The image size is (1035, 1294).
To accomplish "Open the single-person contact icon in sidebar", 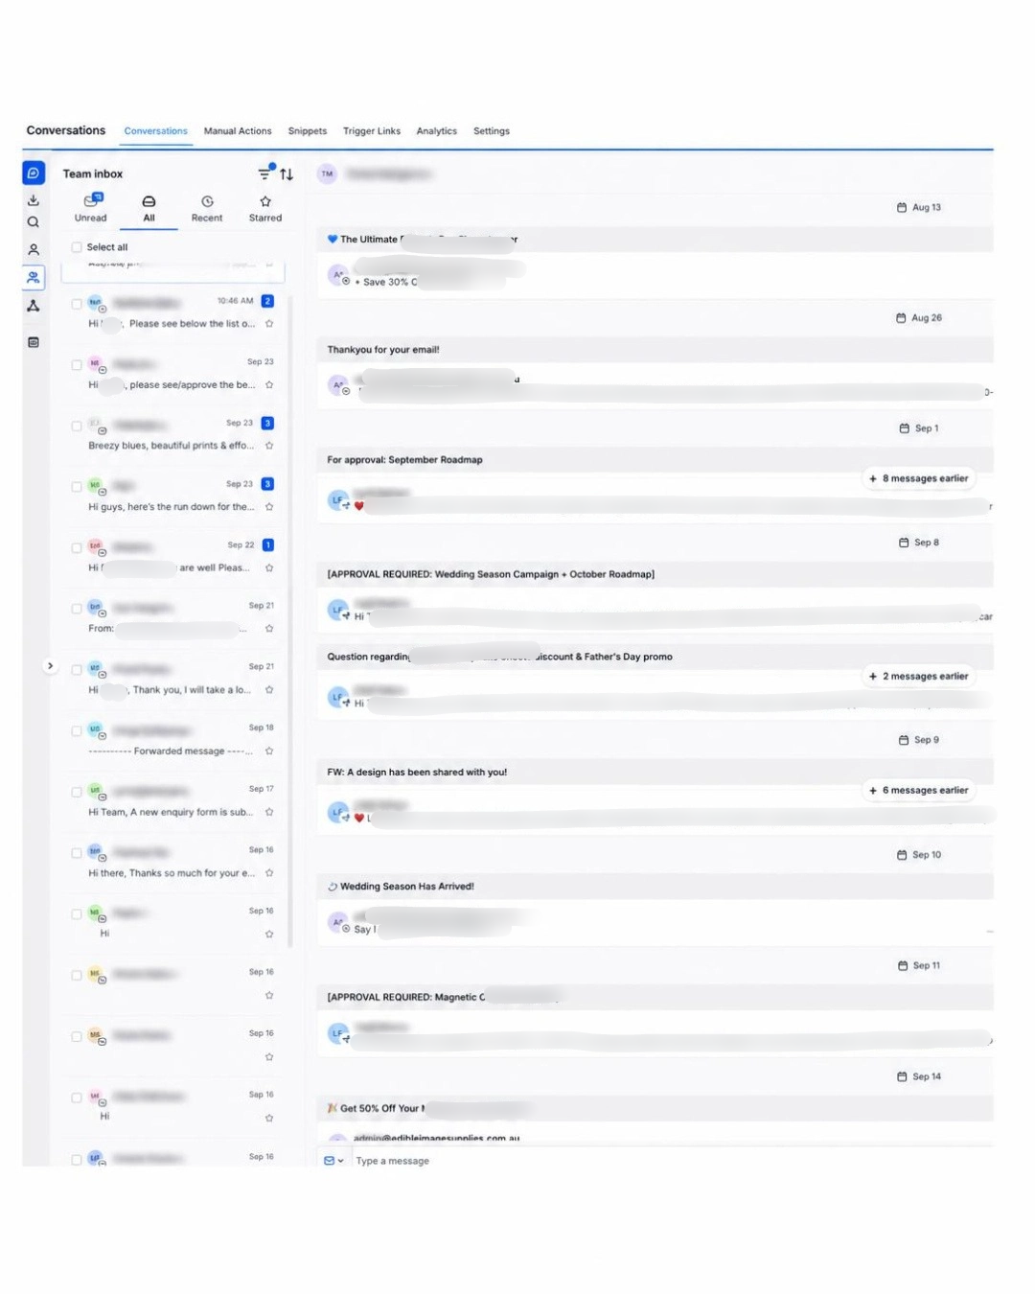I will 34,249.
